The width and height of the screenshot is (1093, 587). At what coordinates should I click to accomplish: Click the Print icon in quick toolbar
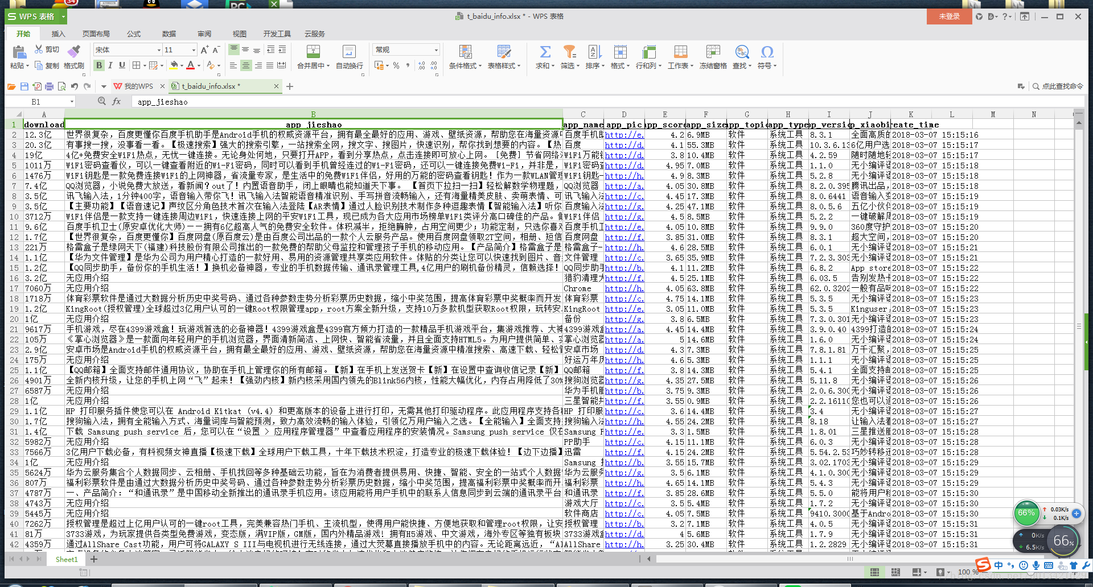tap(49, 86)
